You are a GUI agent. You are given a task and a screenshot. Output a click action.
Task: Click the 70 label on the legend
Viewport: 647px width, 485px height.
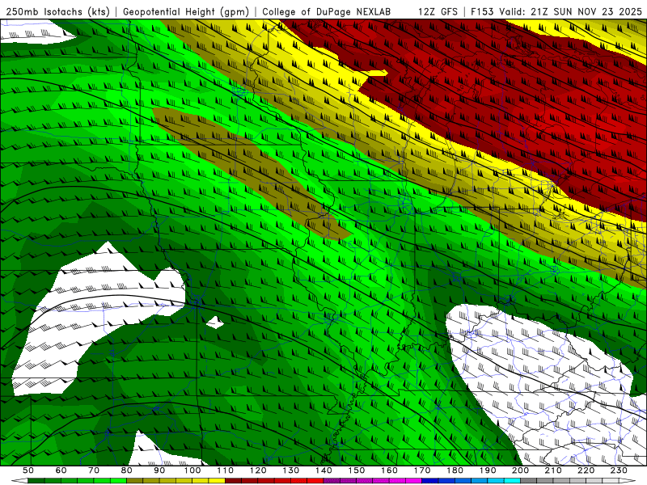pos(94,470)
